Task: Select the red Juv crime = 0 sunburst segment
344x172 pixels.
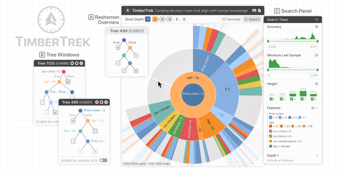Action: (189, 129)
